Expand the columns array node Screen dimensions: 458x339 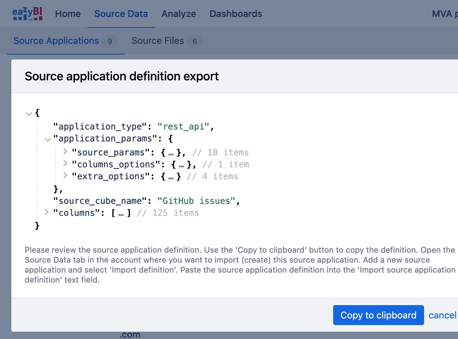click(x=47, y=212)
